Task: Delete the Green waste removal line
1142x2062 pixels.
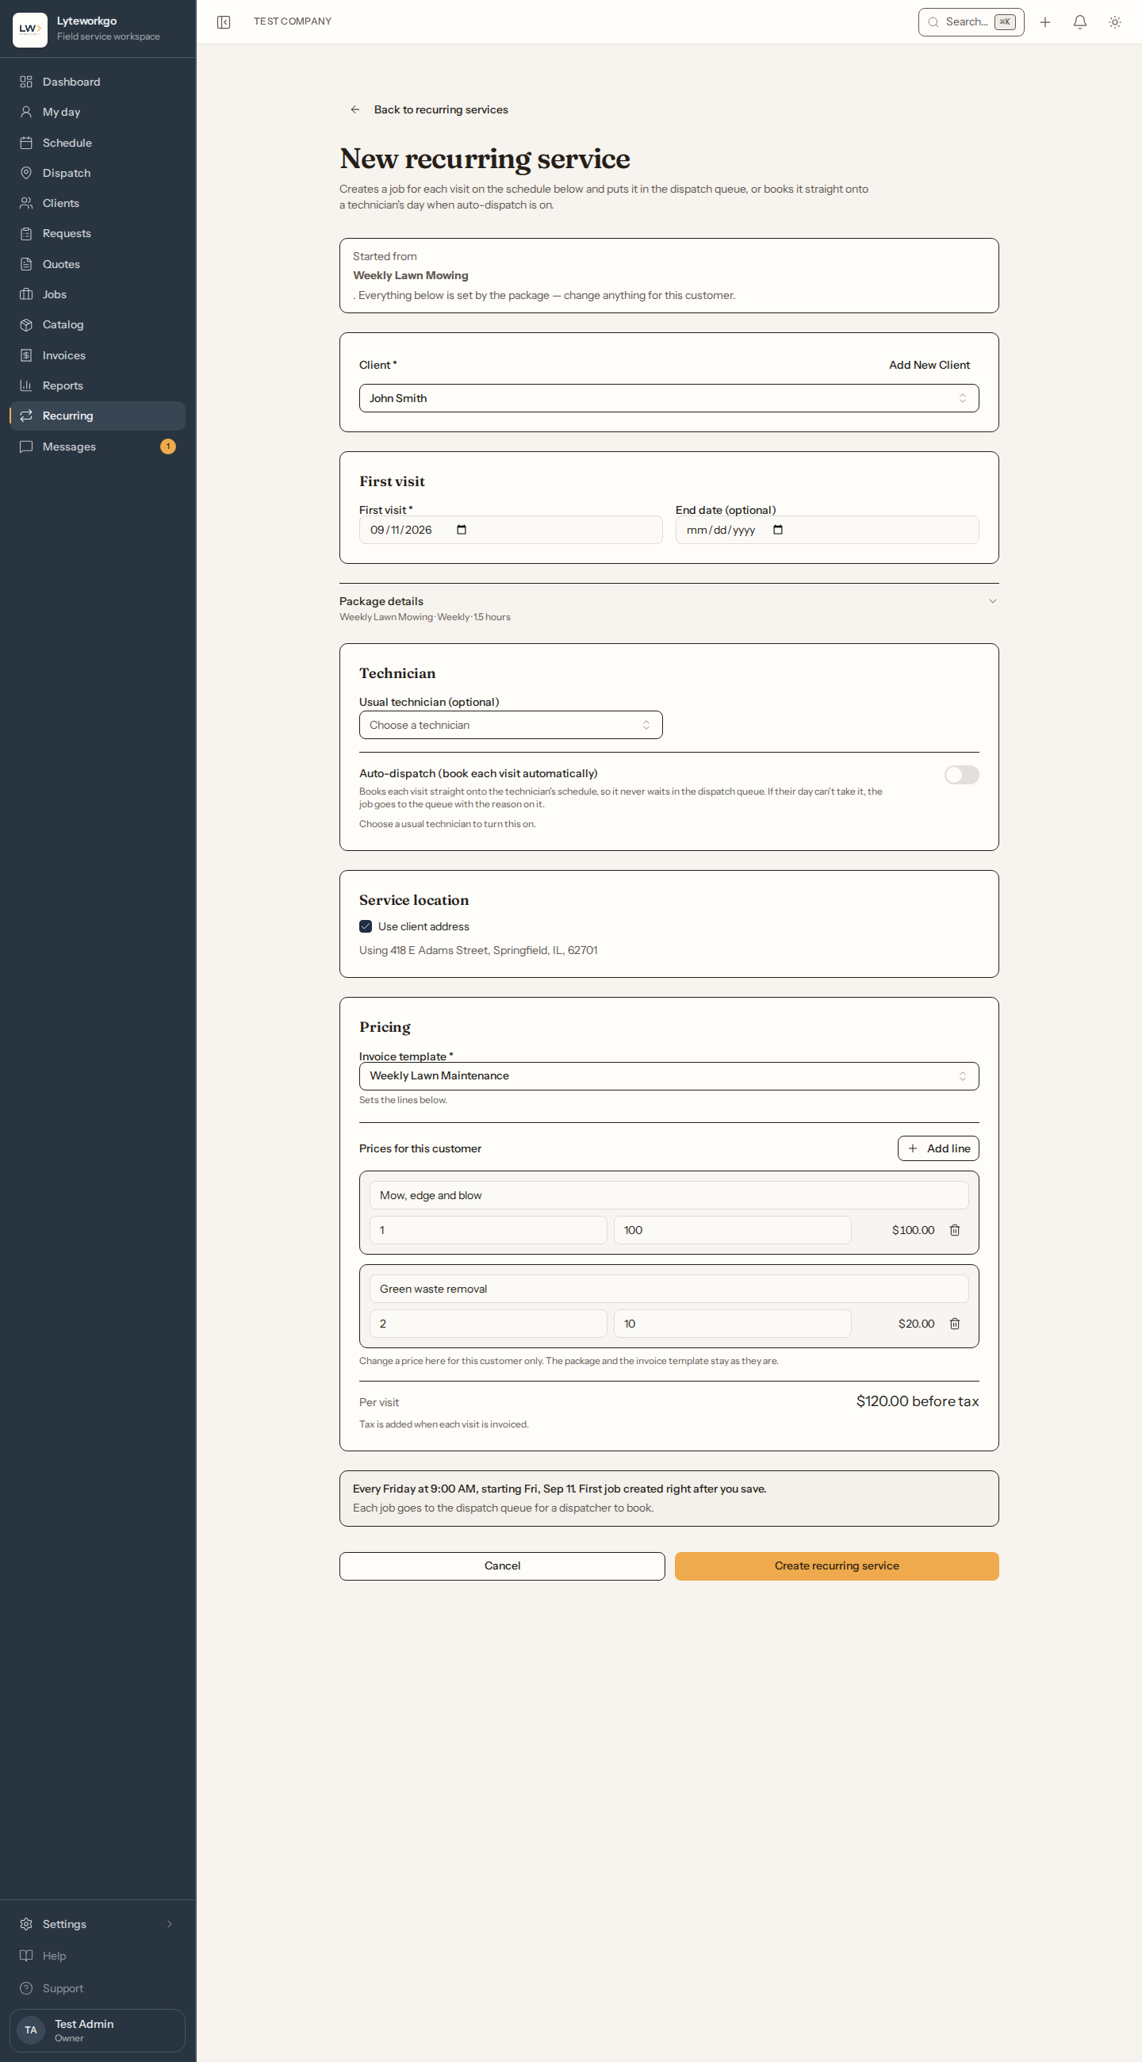Action: pyautogui.click(x=955, y=1323)
